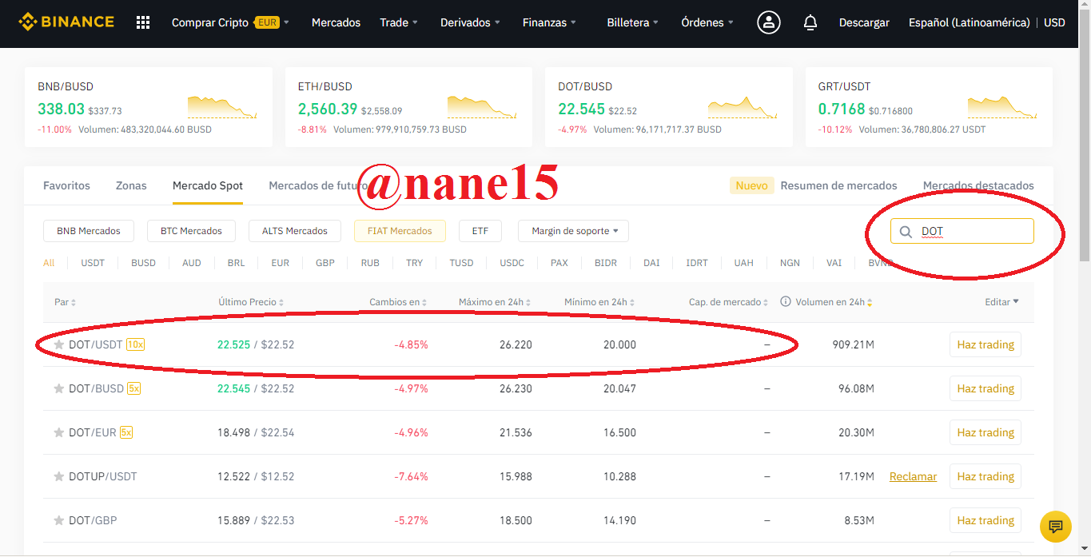1091x557 pixels.
Task: Click the 5x badge on DOT/BUSD
Action: click(x=133, y=388)
